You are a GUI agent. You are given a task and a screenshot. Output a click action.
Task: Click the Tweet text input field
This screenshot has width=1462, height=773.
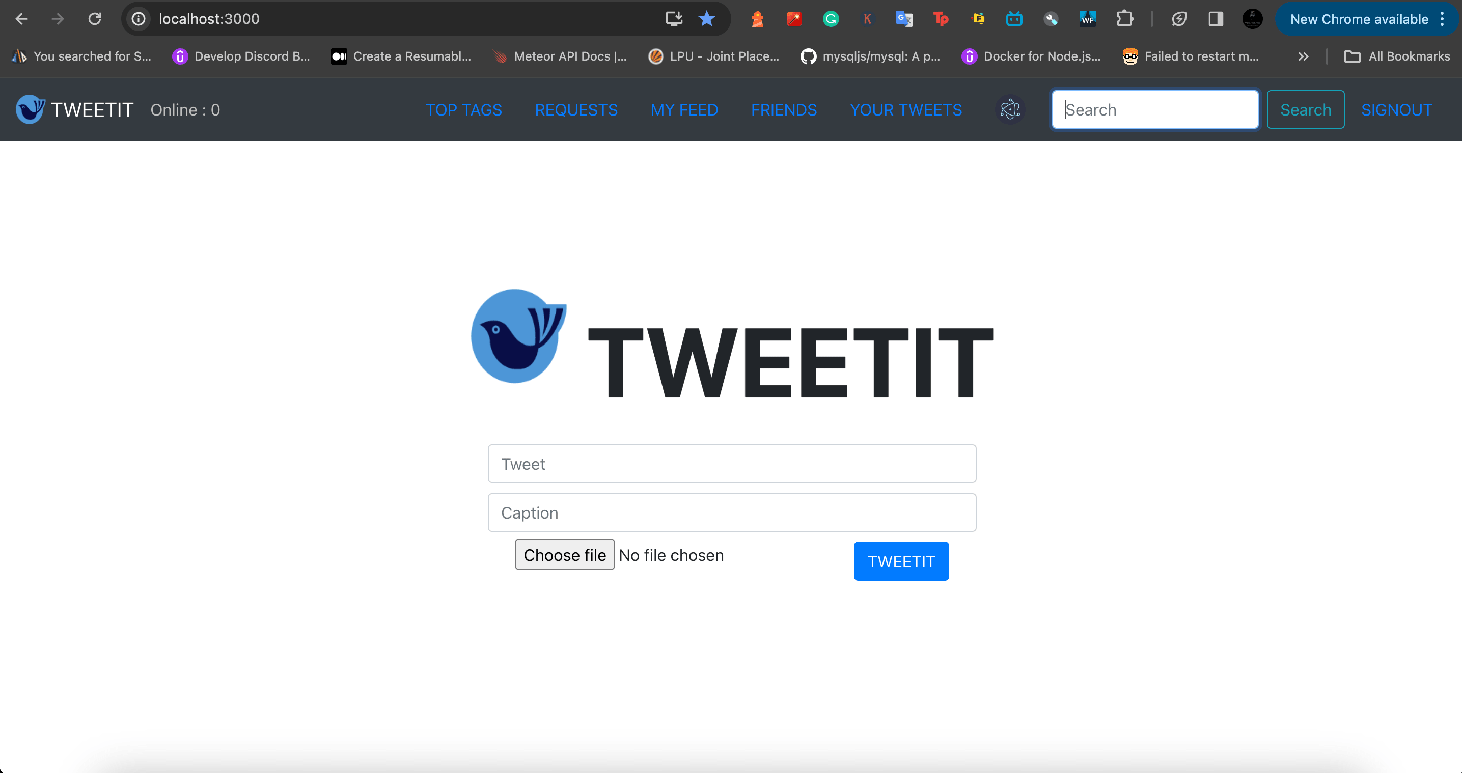point(732,464)
